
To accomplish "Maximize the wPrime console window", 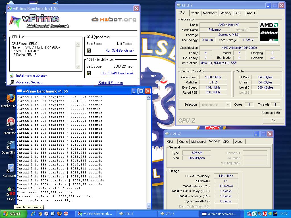I will point(141,91).
